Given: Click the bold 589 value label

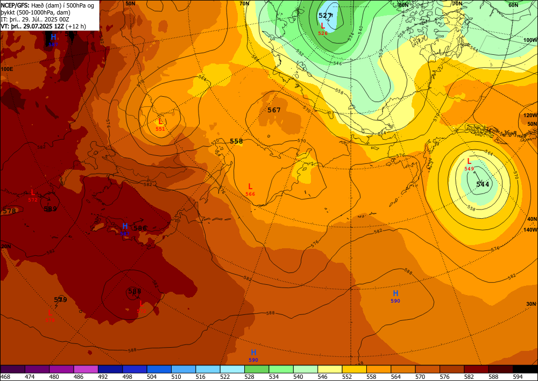Looking at the screenshot, I should click(x=50, y=209).
